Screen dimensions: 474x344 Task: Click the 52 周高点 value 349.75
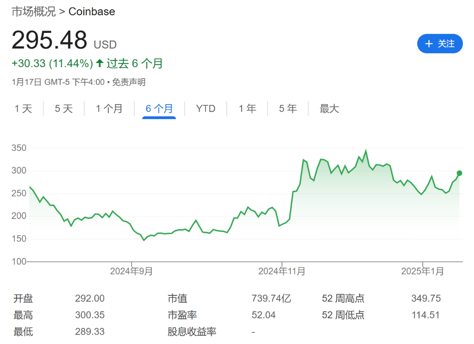(425, 299)
